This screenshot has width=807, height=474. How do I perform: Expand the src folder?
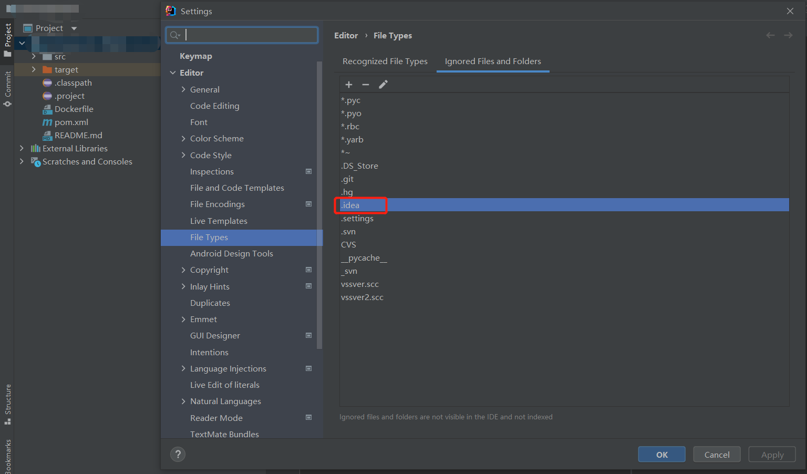coord(34,56)
